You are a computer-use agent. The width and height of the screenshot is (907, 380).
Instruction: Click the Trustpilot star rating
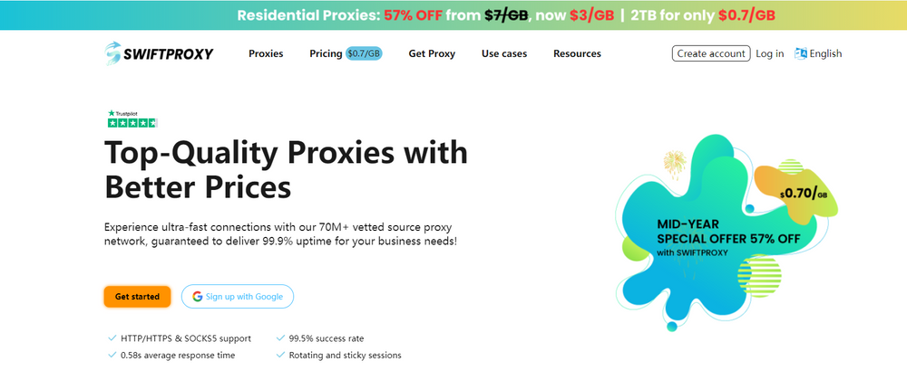132,122
